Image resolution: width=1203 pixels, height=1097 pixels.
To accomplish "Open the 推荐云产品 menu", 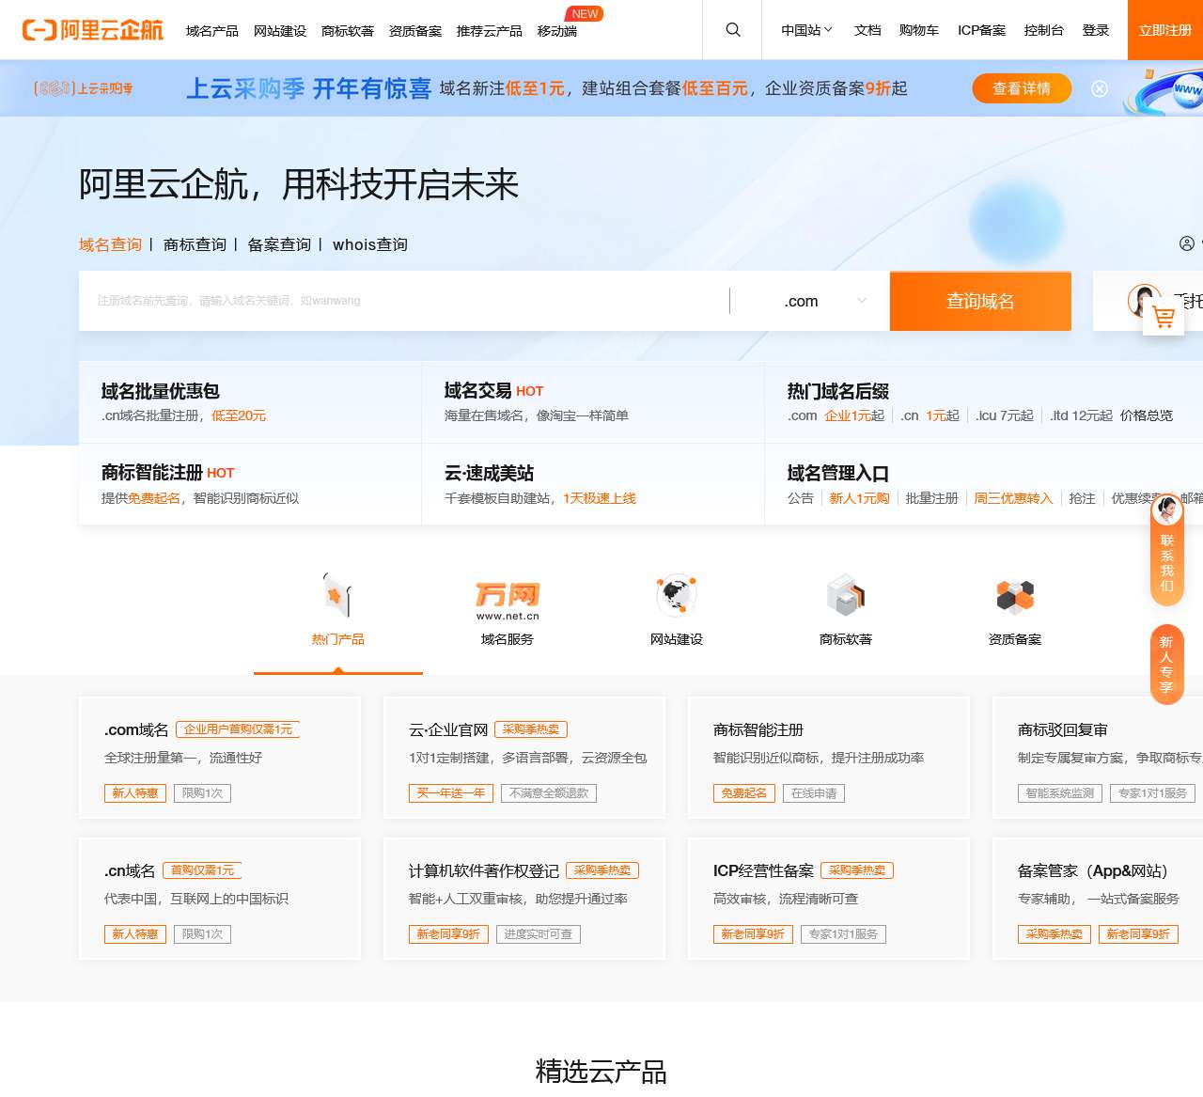I will (x=490, y=31).
